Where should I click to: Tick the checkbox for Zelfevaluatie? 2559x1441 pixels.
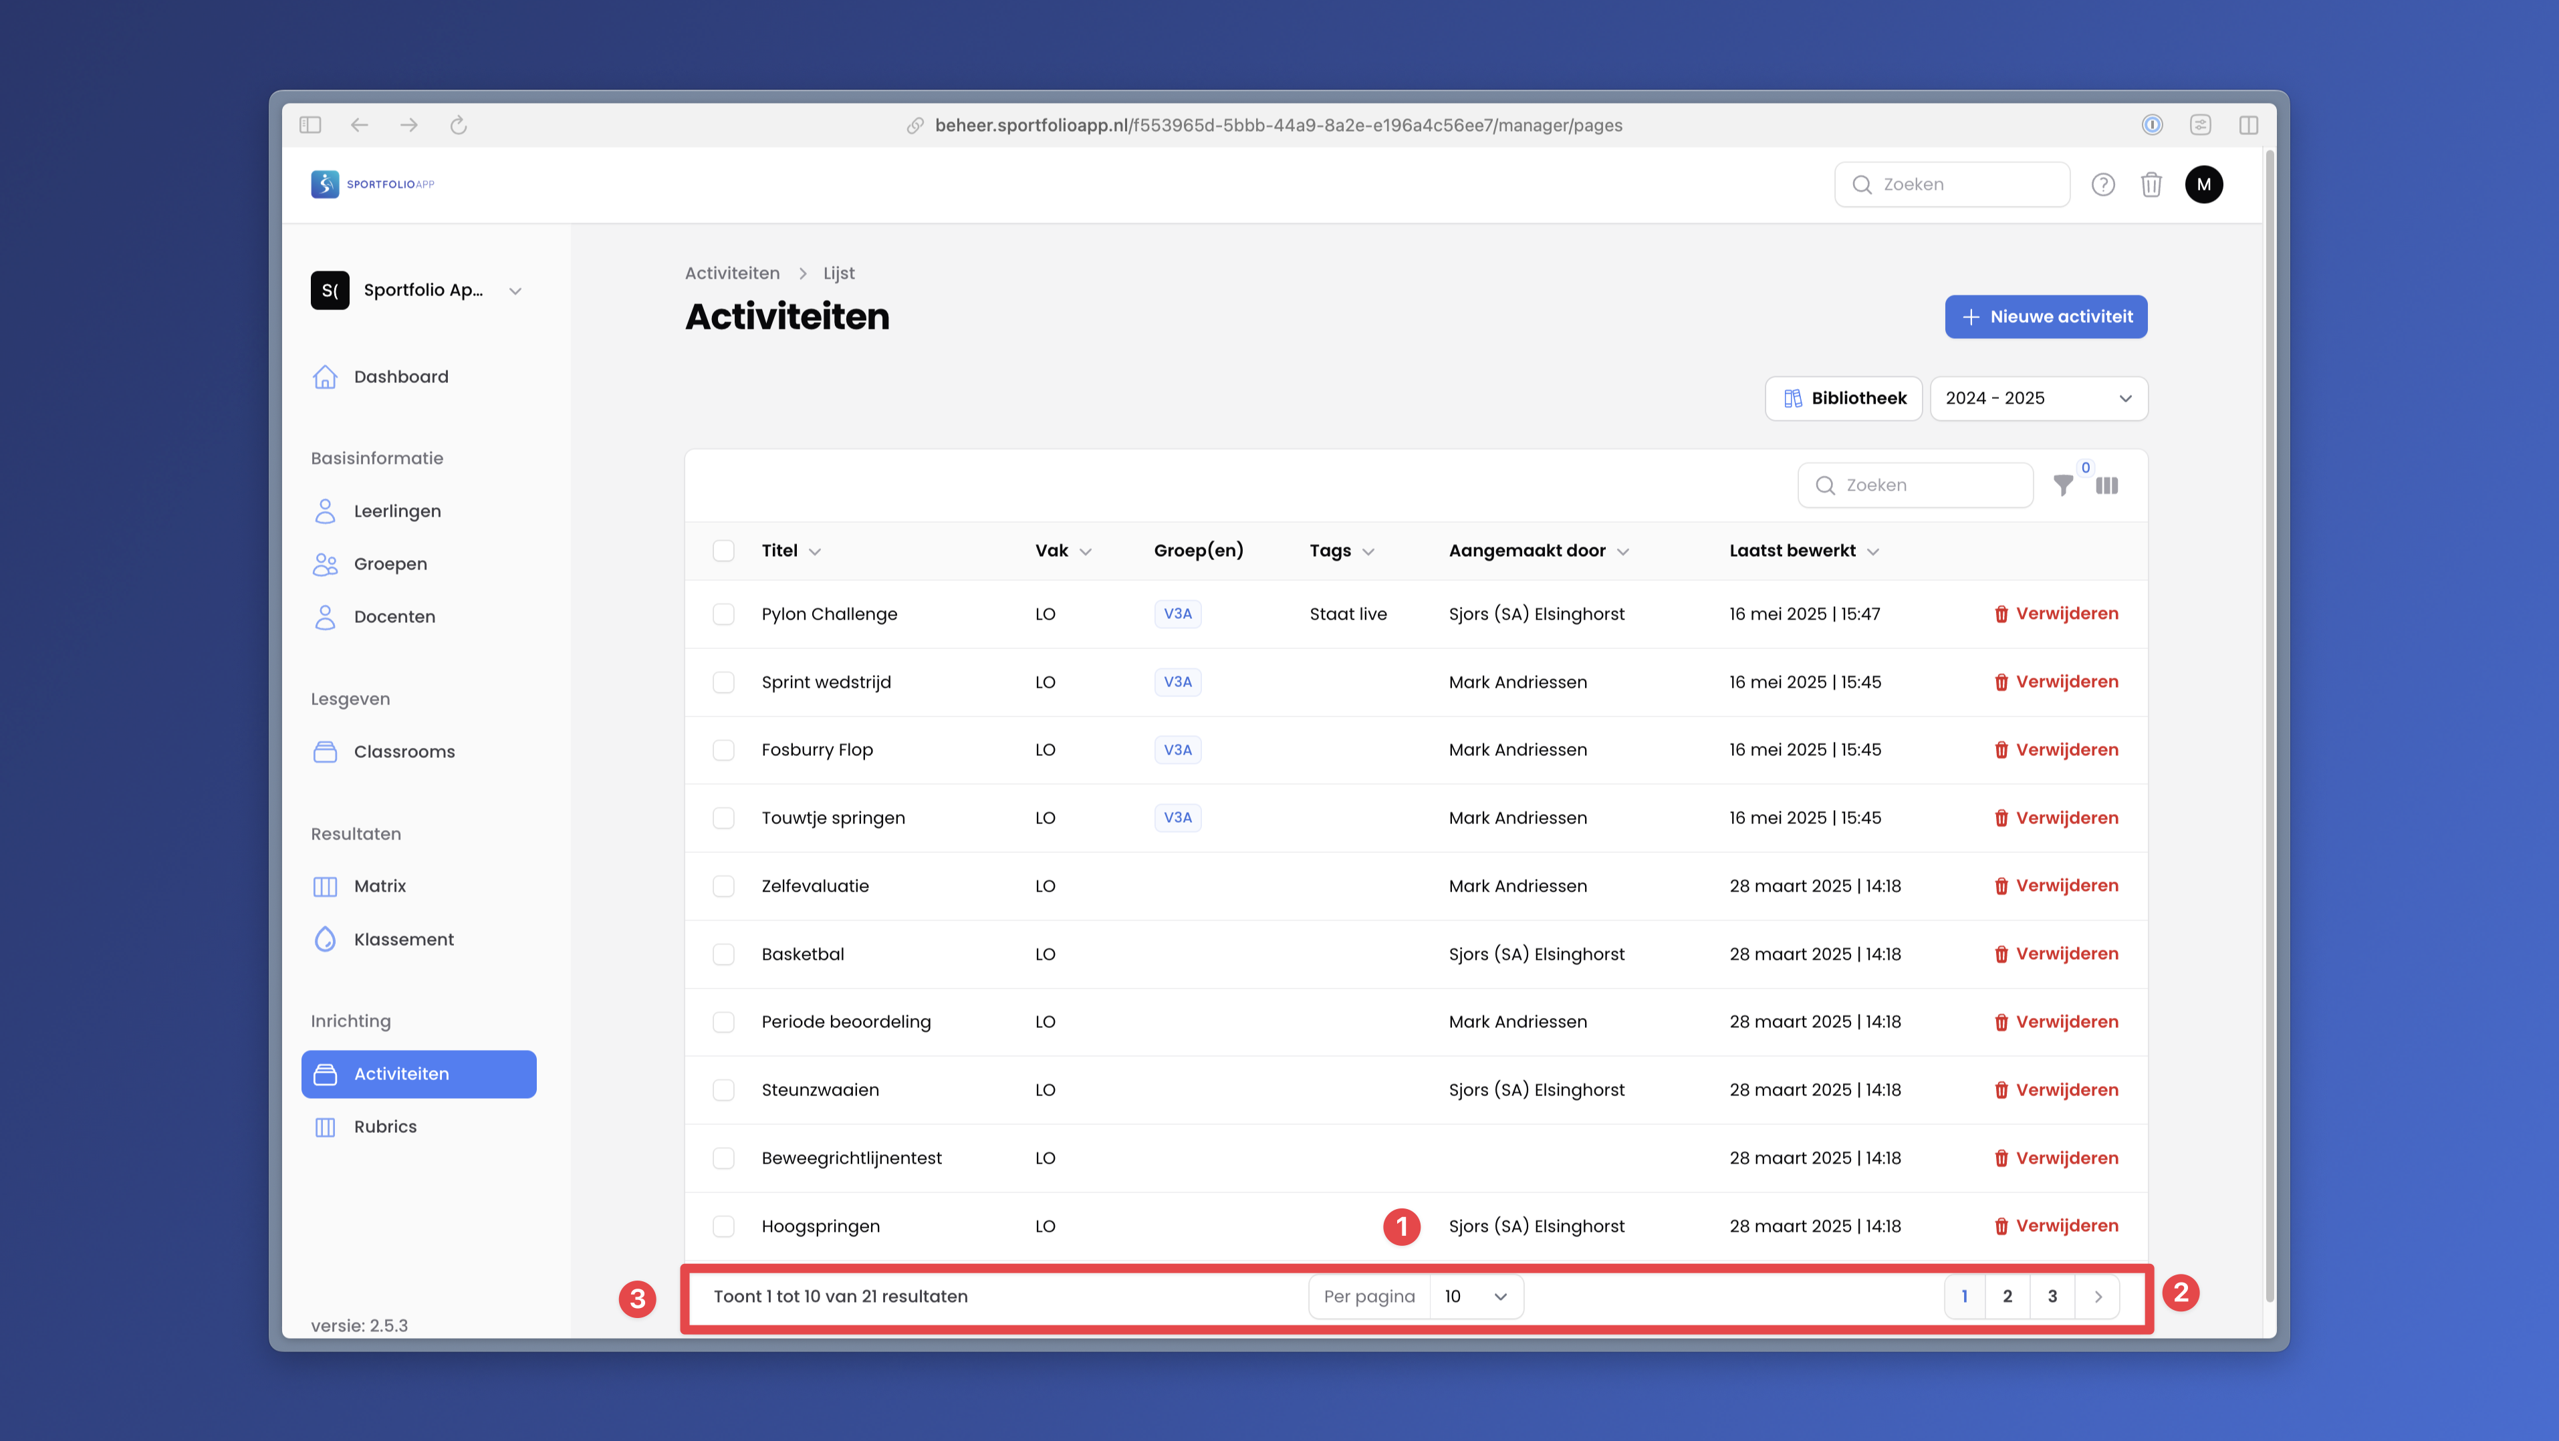pos(723,886)
